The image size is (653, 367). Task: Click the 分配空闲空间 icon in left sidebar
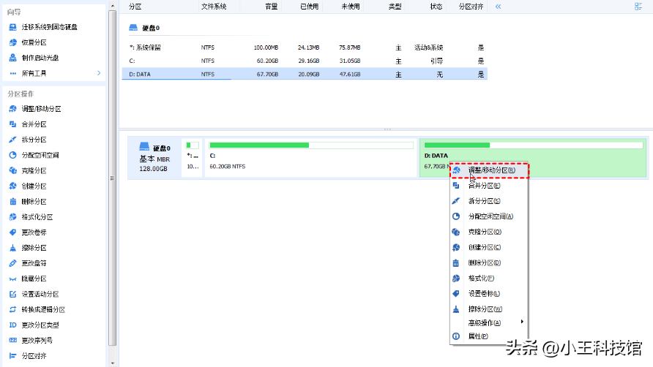[13, 155]
